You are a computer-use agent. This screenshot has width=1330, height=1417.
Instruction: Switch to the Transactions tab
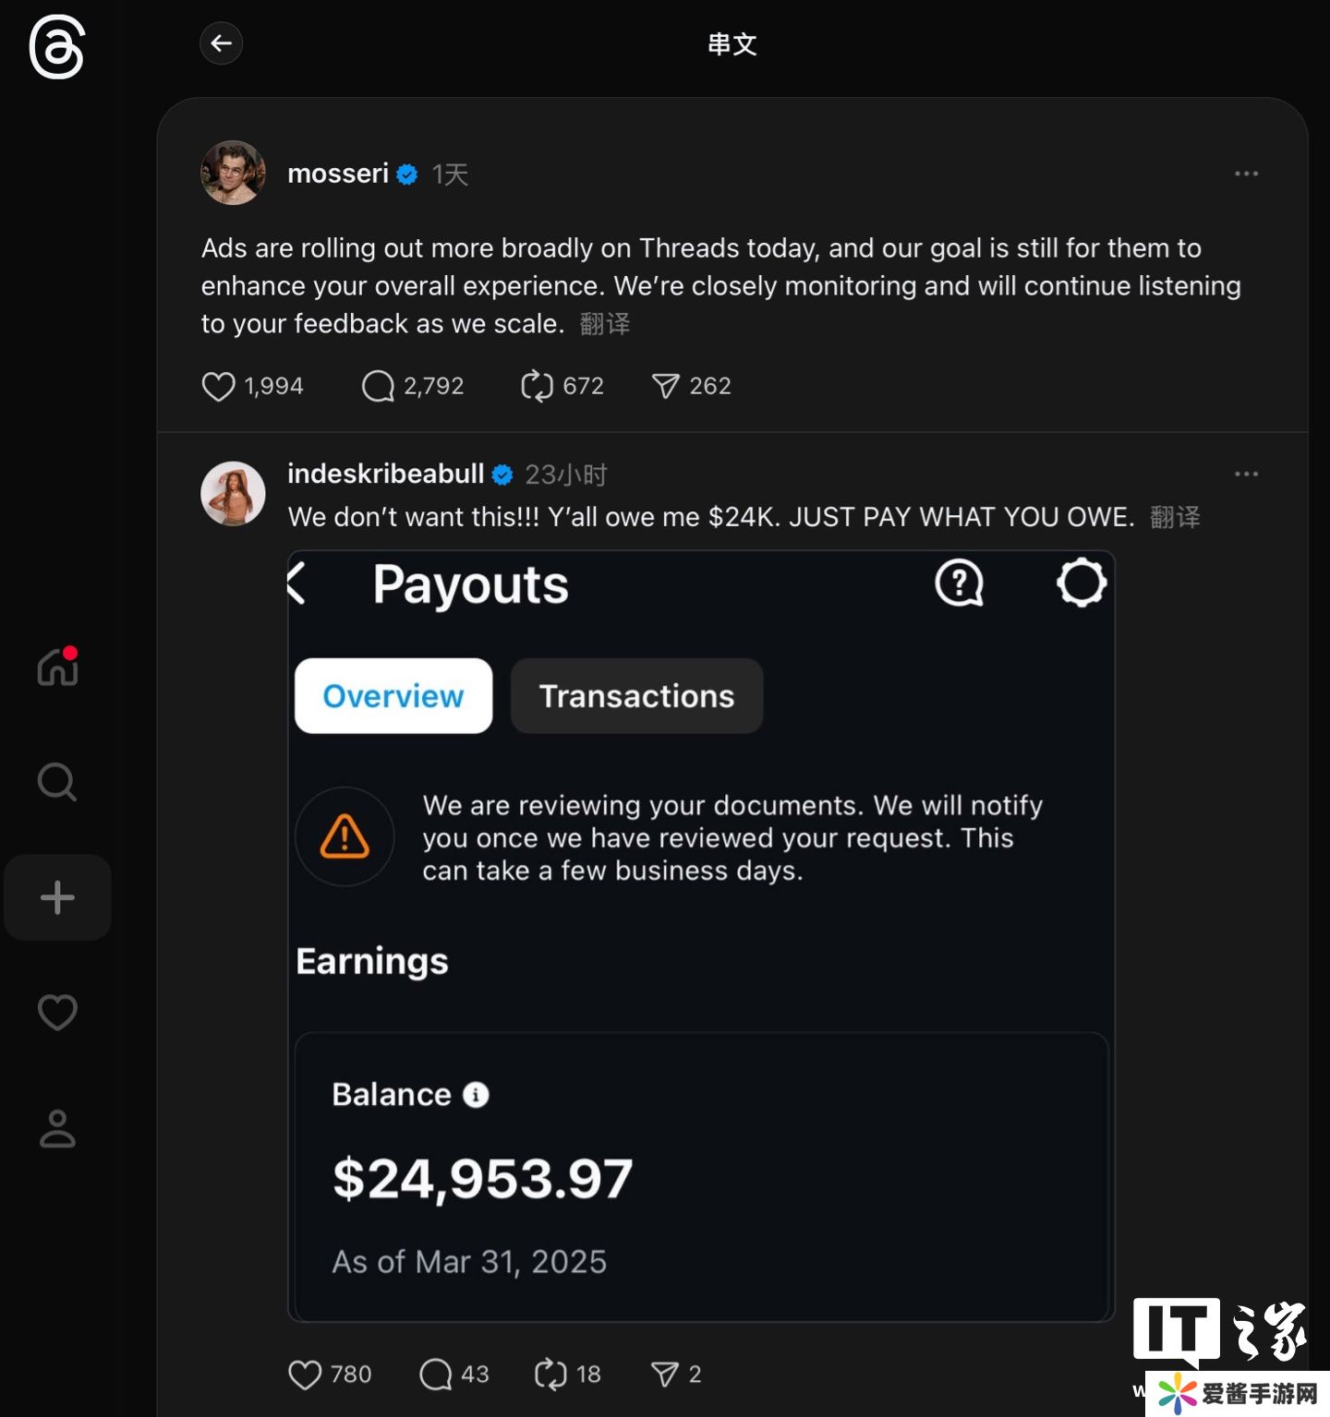pyautogui.click(x=636, y=696)
